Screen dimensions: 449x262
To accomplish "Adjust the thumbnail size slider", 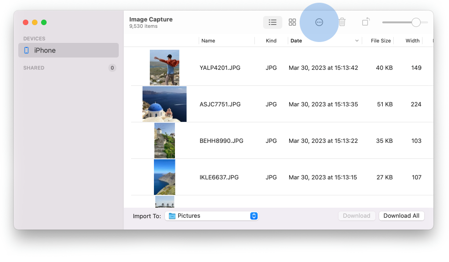I will pyautogui.click(x=416, y=22).
